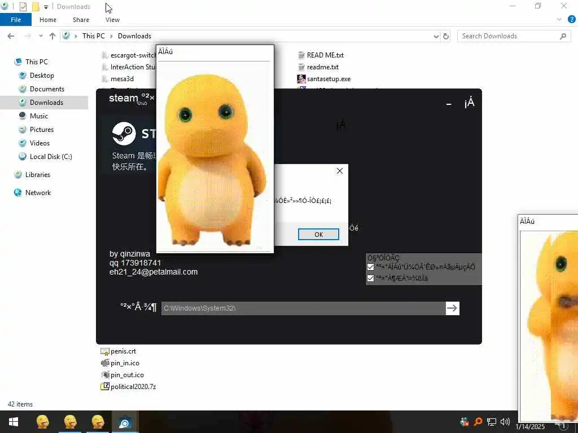Image resolution: width=578 pixels, height=433 pixels.
Task: Toggle the first checkbox in installer options
Action: coord(370,267)
